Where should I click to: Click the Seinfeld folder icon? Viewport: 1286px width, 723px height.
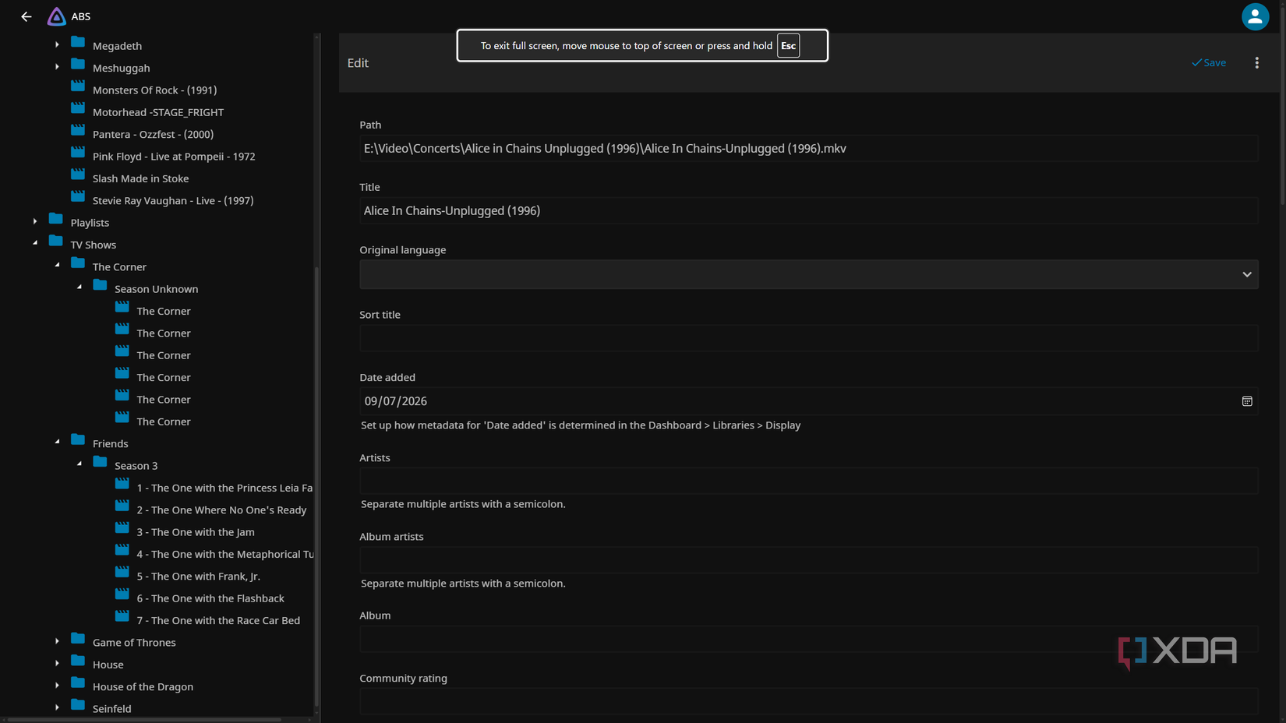click(x=78, y=704)
